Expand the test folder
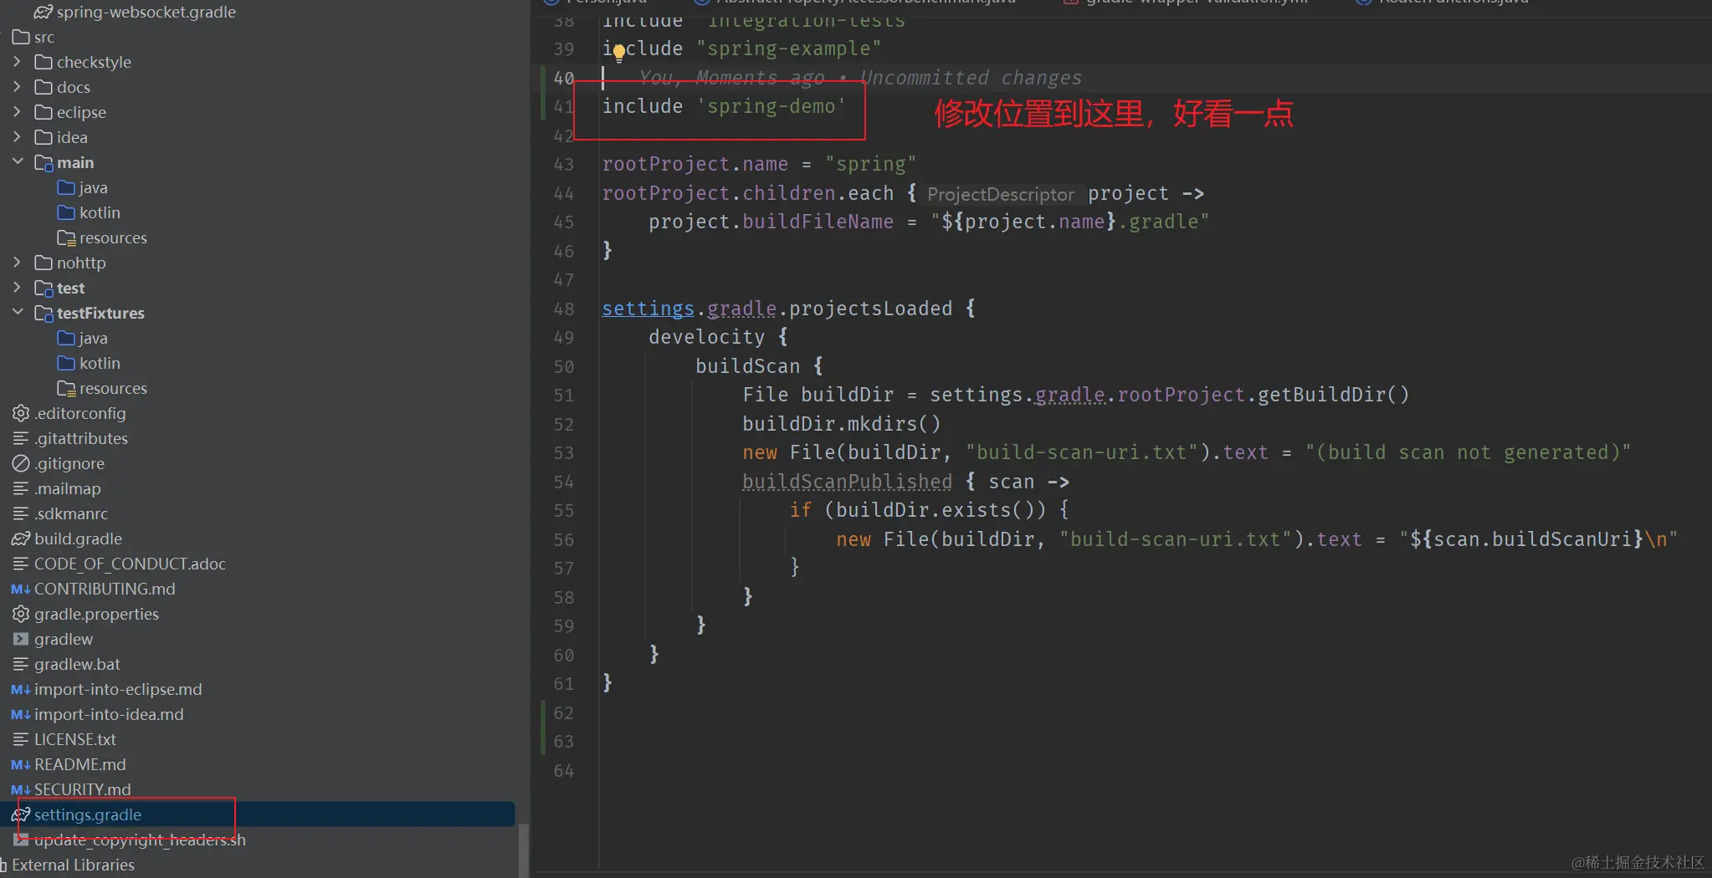The image size is (1712, 878). tap(18, 287)
